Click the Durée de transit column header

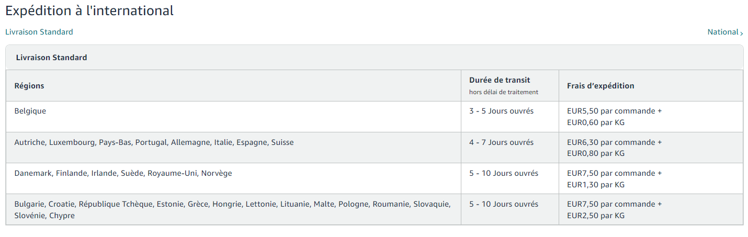click(x=500, y=80)
